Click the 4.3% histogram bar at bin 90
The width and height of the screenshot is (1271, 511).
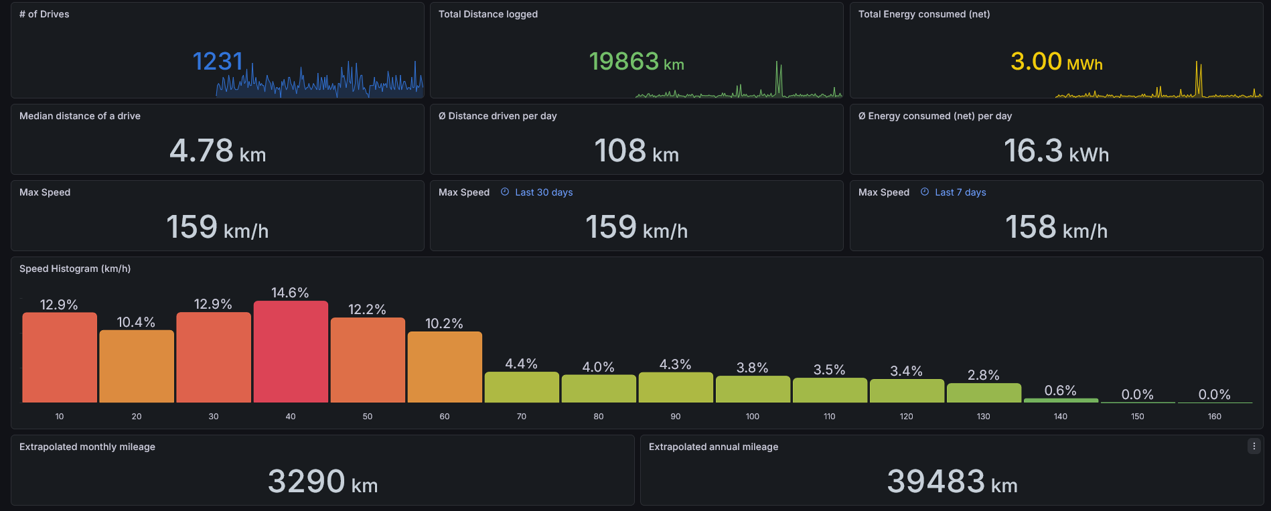(x=676, y=388)
